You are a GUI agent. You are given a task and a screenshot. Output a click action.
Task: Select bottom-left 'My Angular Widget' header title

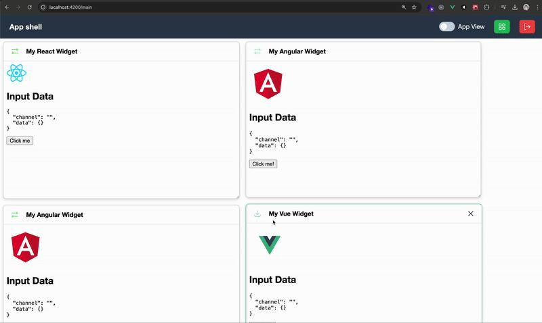click(x=55, y=215)
